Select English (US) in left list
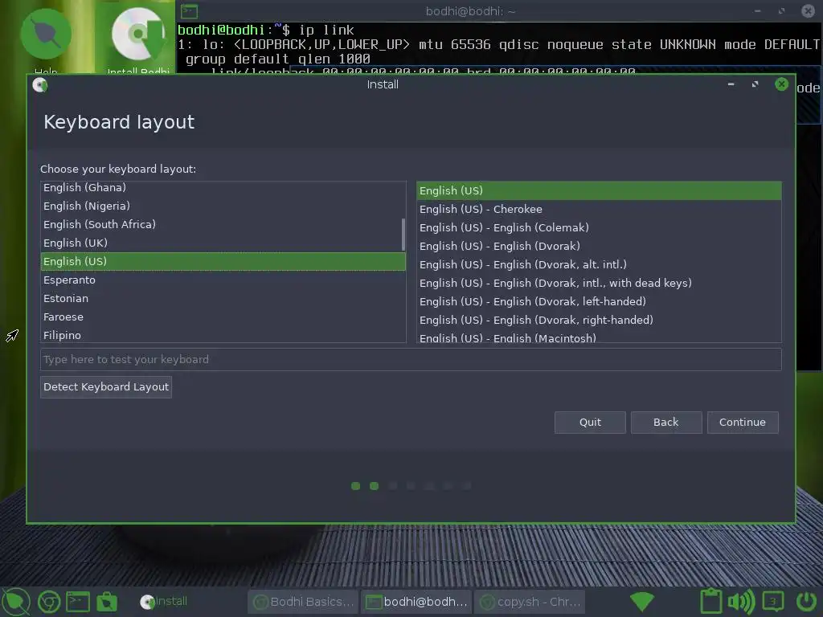The width and height of the screenshot is (823, 617). click(223, 261)
